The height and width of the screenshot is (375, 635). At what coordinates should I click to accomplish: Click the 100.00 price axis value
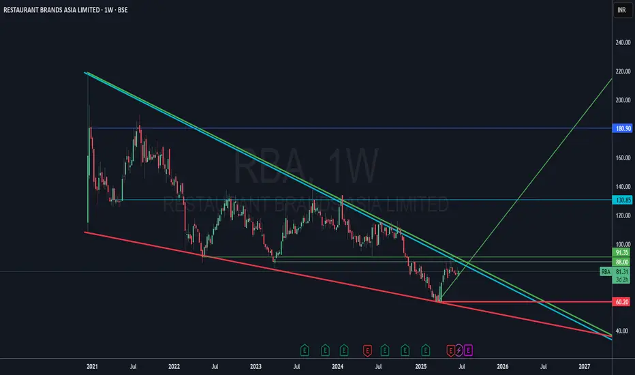point(623,244)
